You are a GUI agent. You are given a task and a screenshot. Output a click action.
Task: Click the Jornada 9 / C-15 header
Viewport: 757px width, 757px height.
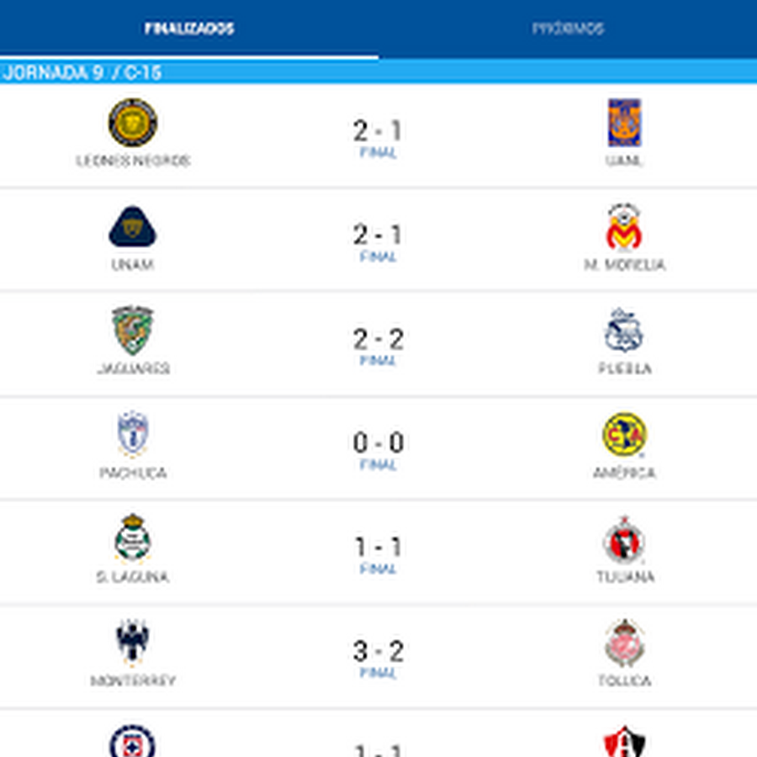[x=82, y=73]
